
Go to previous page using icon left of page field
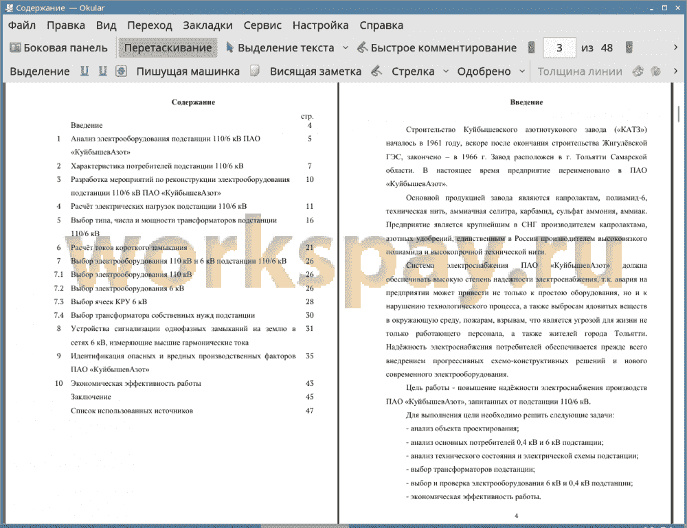532,48
